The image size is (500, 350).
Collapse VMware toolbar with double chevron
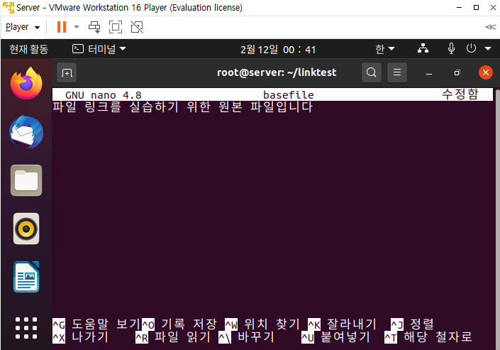tap(491, 27)
